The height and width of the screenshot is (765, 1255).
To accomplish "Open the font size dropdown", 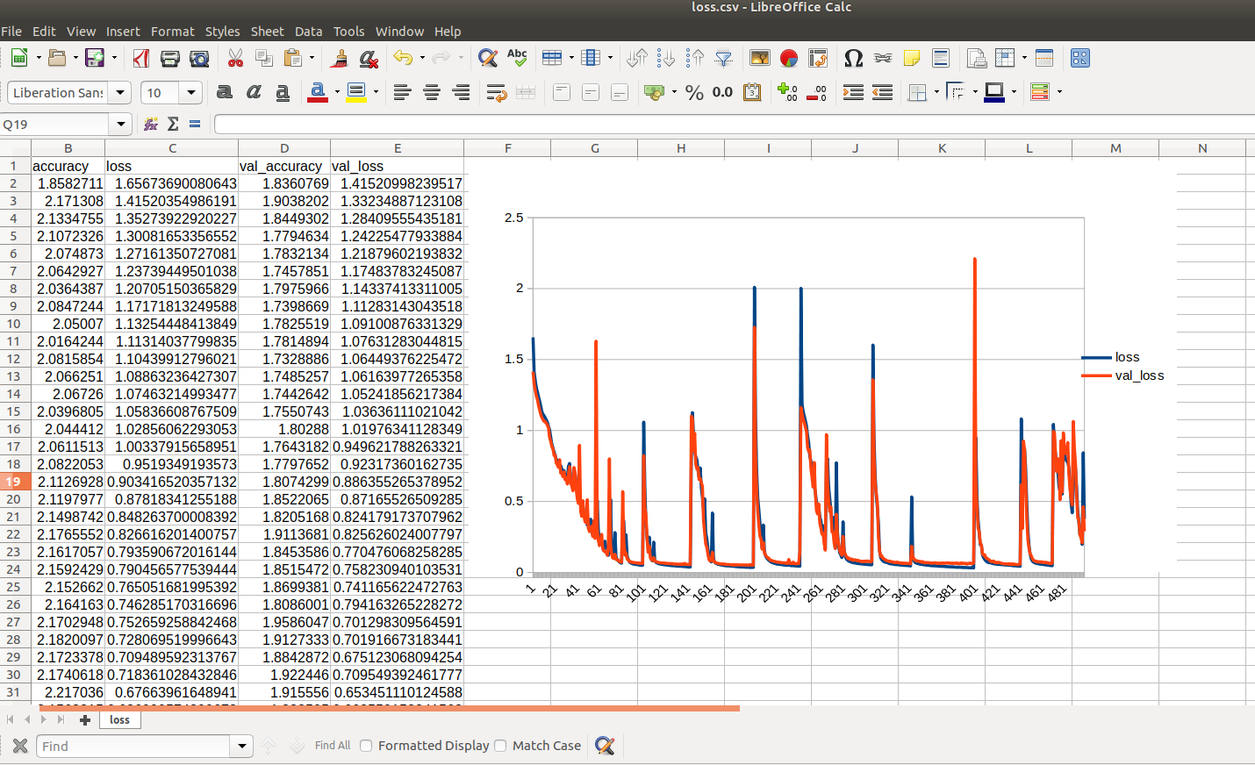I will tap(190, 92).
